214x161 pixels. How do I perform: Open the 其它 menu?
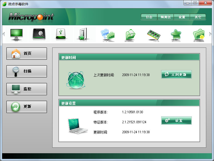click(198, 17)
